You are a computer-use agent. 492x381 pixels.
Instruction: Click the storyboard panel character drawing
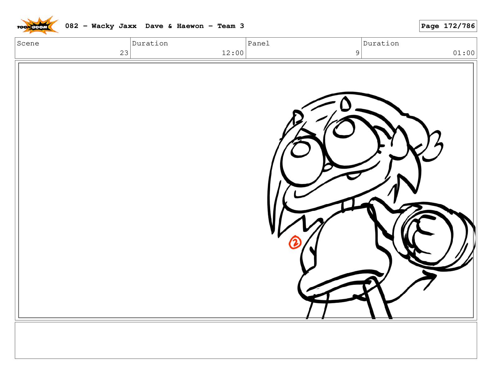371,205
